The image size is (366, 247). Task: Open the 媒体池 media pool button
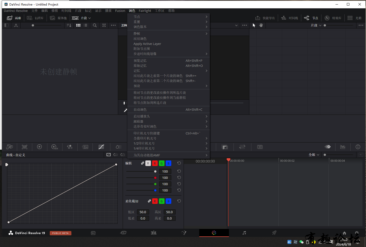click(58, 18)
